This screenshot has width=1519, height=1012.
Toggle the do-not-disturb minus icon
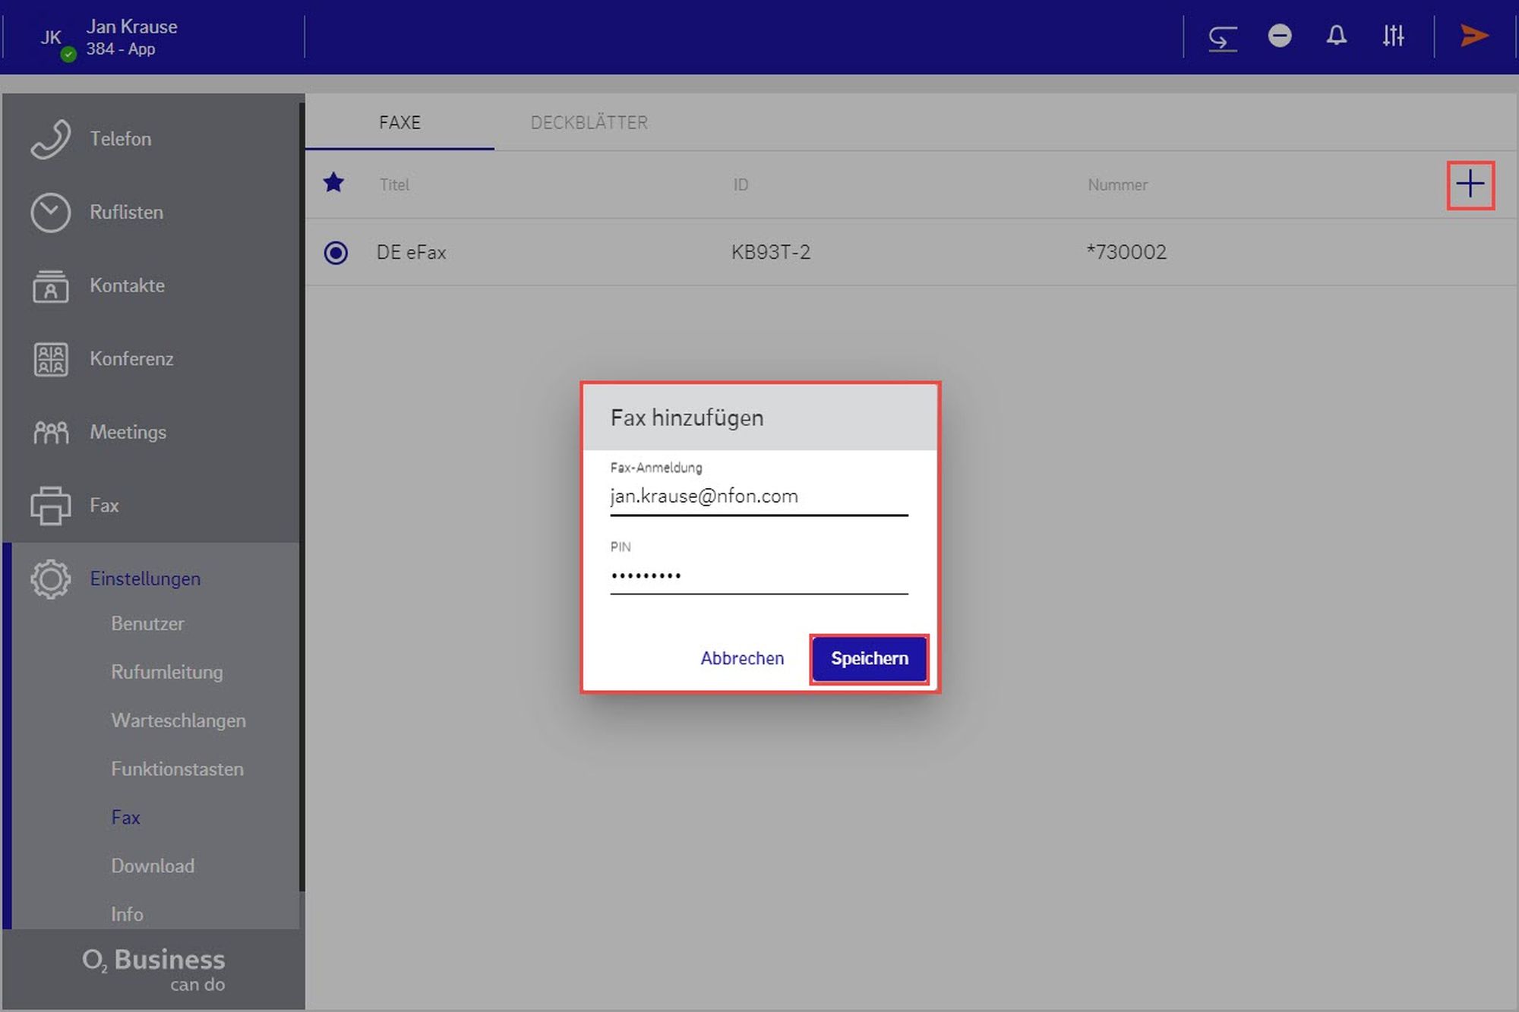[x=1280, y=36]
